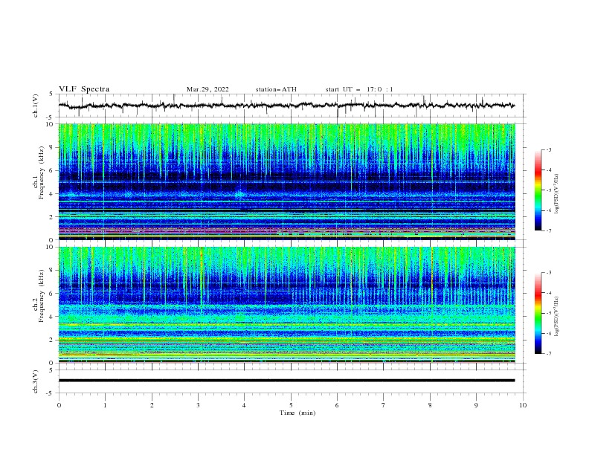Click the '-5' tick on the ch.3(V) axis
The width and height of the screenshot is (589, 455).
pos(51,393)
